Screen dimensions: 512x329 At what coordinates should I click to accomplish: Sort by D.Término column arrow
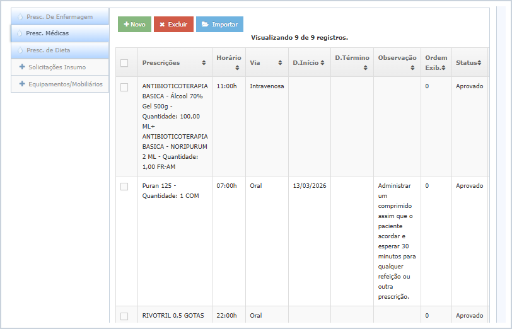click(x=365, y=68)
